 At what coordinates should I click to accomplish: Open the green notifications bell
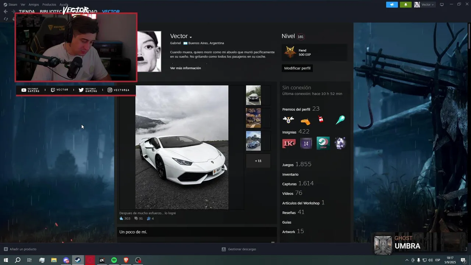coord(406,4)
